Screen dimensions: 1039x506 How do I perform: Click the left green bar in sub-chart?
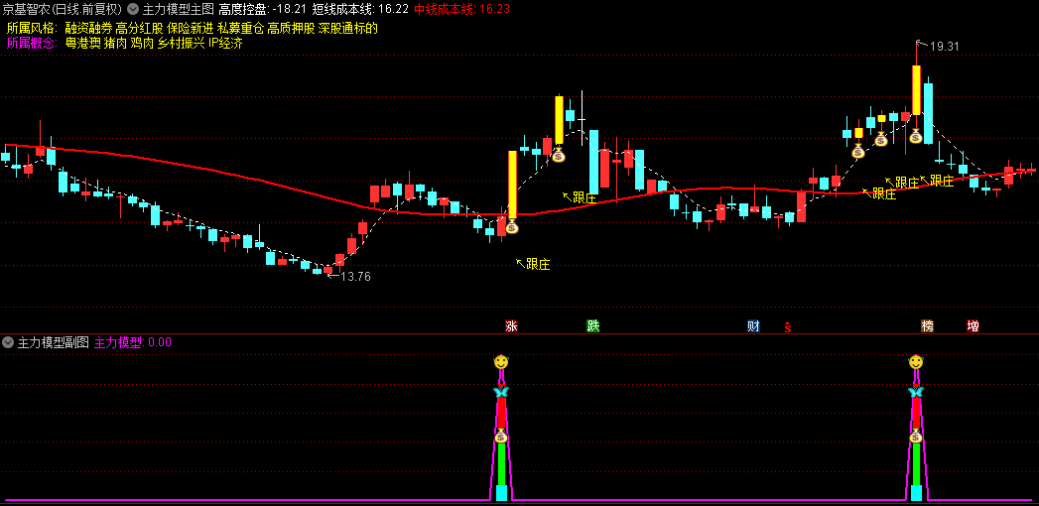(x=501, y=464)
